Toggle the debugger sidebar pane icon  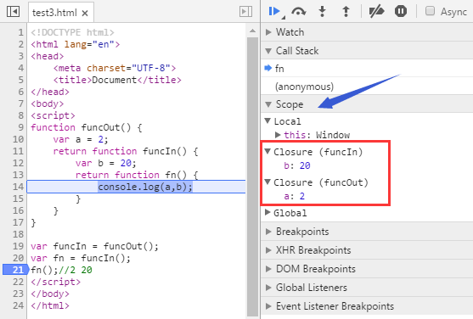[245, 12]
